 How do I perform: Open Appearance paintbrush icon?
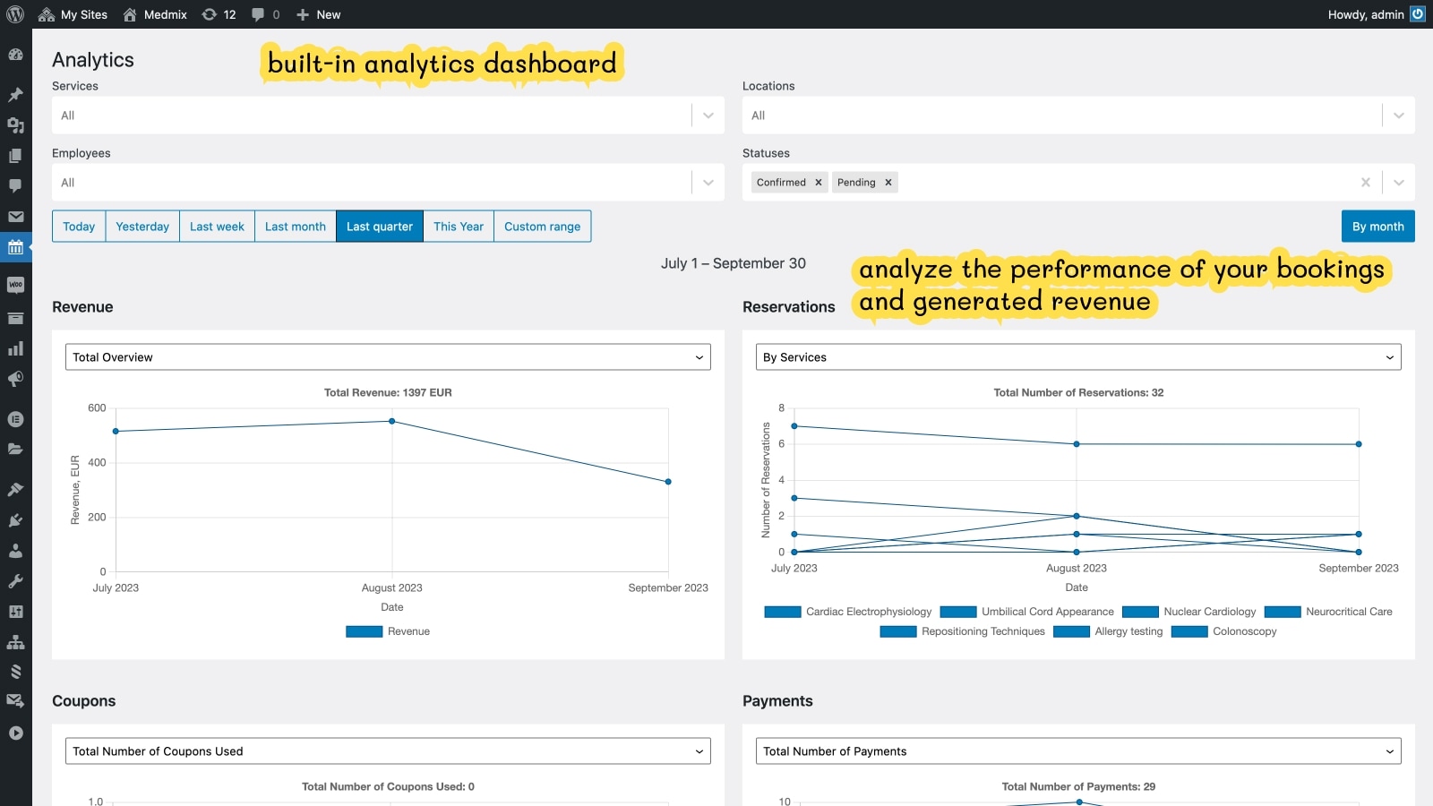point(15,489)
